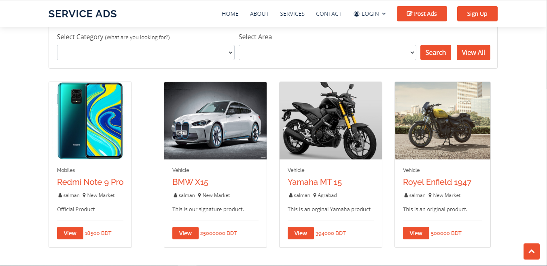This screenshot has width=547, height=266.
Task: Open the BMW X15 title link
Action: click(190, 182)
